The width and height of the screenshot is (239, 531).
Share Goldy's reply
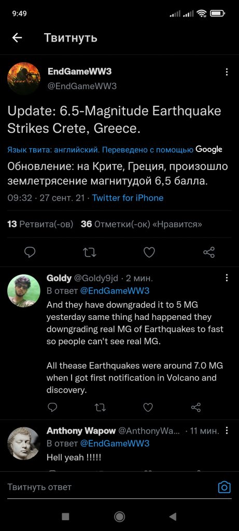(196, 407)
